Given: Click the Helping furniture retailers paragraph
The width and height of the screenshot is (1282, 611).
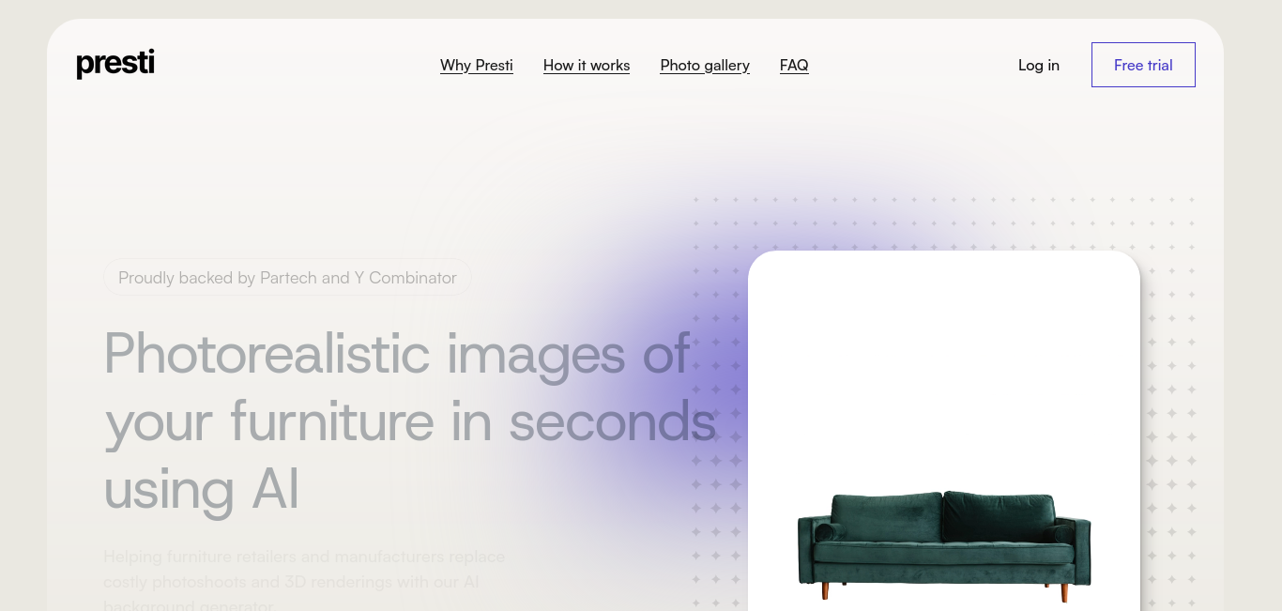Looking at the screenshot, I should click(305, 580).
